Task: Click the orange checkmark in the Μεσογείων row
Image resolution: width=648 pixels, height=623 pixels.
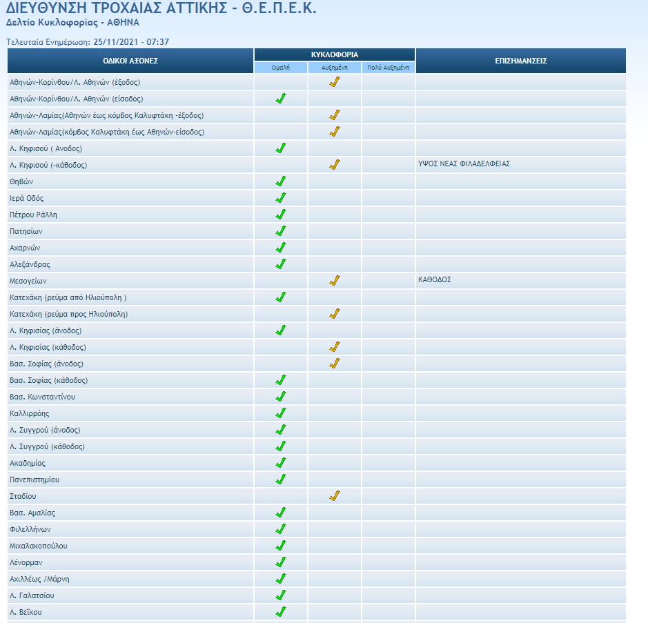Action: 335,281
